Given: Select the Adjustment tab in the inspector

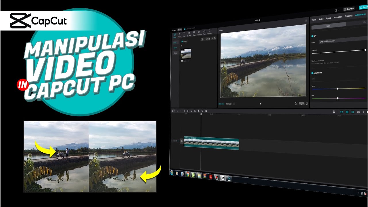Looking at the screenshot, I should pyautogui.click(x=360, y=14).
